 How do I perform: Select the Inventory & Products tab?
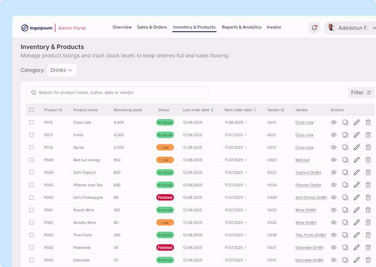[x=194, y=27]
